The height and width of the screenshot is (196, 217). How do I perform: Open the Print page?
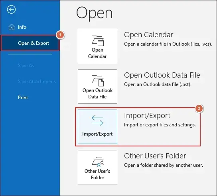tap(23, 98)
